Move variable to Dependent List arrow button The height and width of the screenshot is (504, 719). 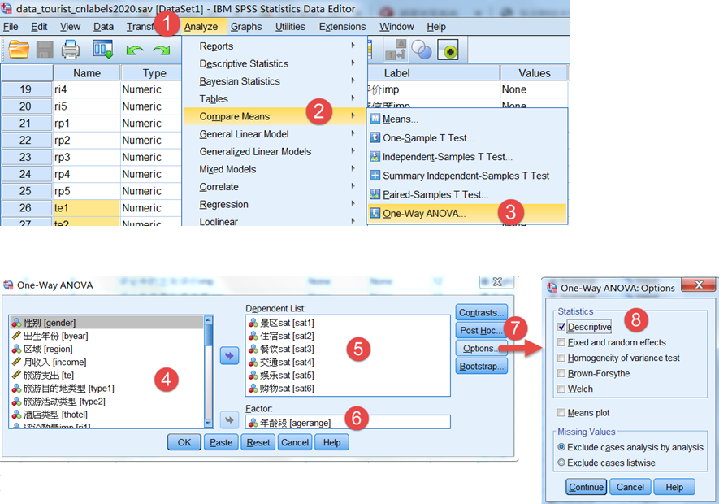pyautogui.click(x=229, y=355)
